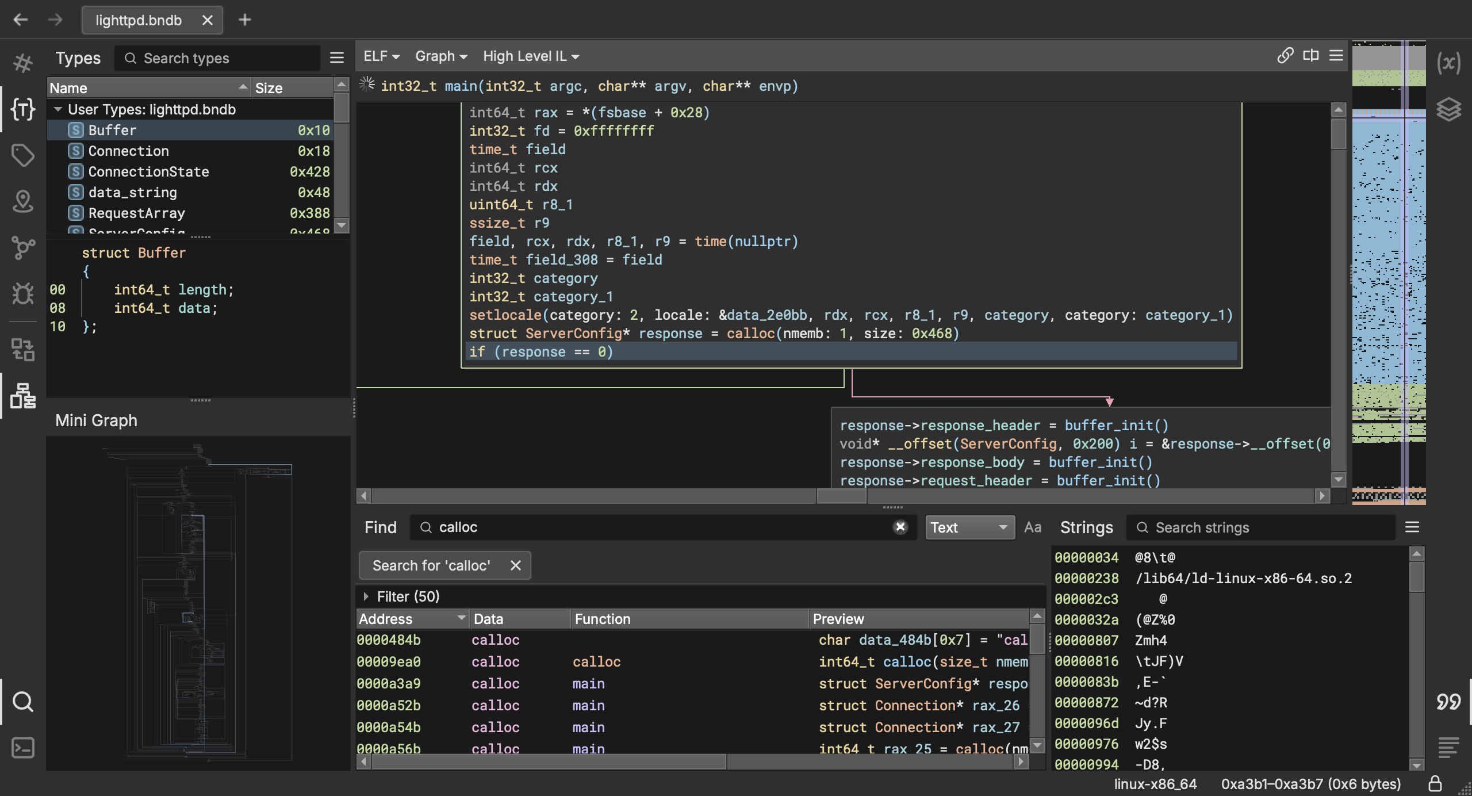
Task: Expand the ELF format dropdown selector
Action: [380, 56]
